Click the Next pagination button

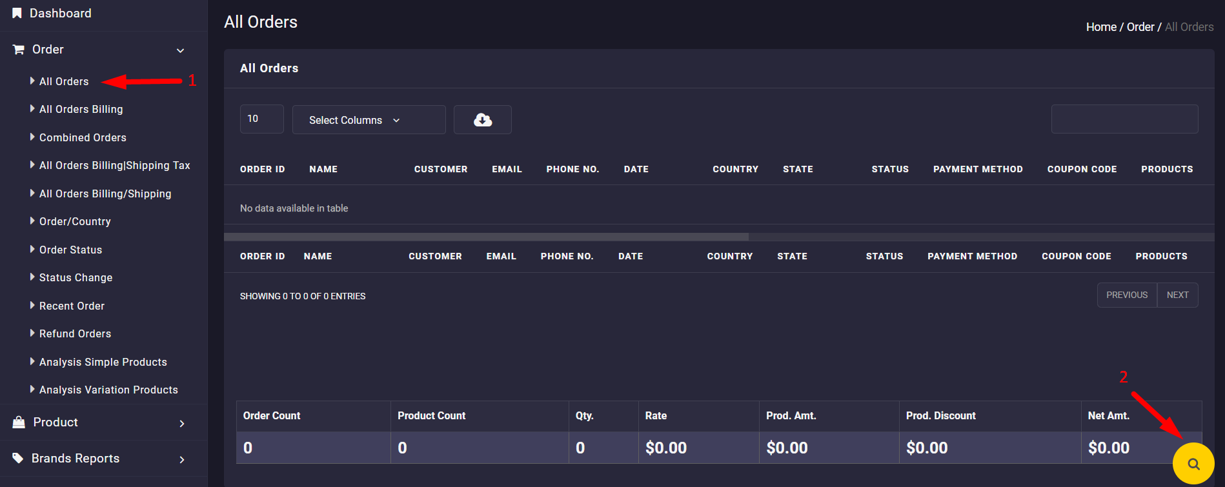(x=1177, y=295)
